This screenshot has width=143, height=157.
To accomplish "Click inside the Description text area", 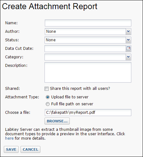I will (88, 72).
